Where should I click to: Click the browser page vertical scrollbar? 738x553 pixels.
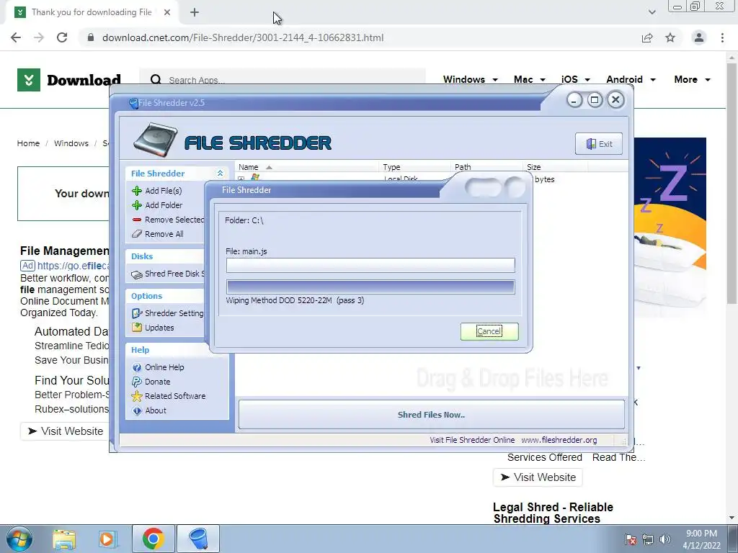(732, 184)
